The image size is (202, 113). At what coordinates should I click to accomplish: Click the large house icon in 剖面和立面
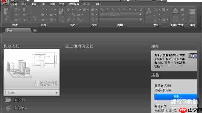point(175,10)
